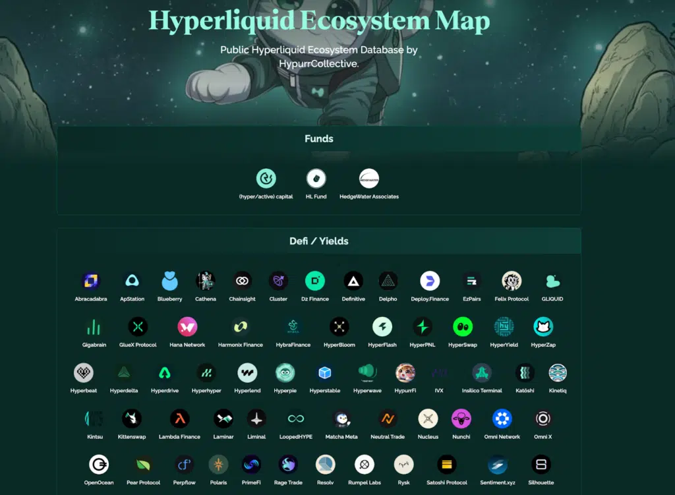Open the Kittenswap cat logo

coord(131,419)
